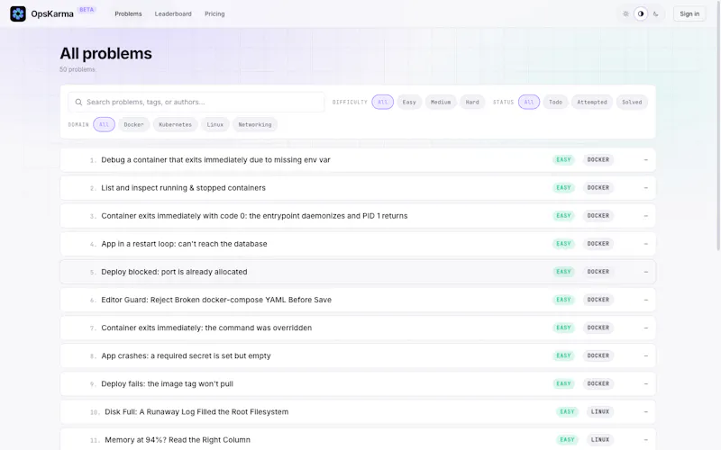This screenshot has height=450, width=721.
Task: Open problem 'Debug a container that exits immediately'
Action: (358, 160)
